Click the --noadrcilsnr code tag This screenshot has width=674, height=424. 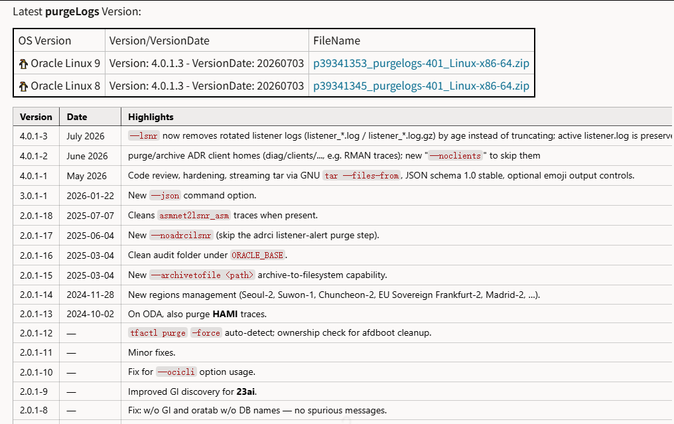coord(181,235)
